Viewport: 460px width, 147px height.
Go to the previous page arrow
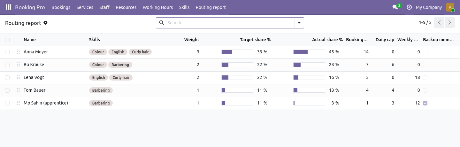(439, 23)
